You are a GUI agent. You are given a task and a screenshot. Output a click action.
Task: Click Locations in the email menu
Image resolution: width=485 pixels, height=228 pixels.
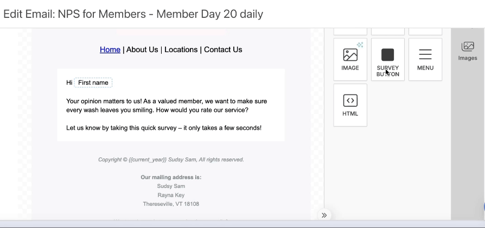coord(181,49)
